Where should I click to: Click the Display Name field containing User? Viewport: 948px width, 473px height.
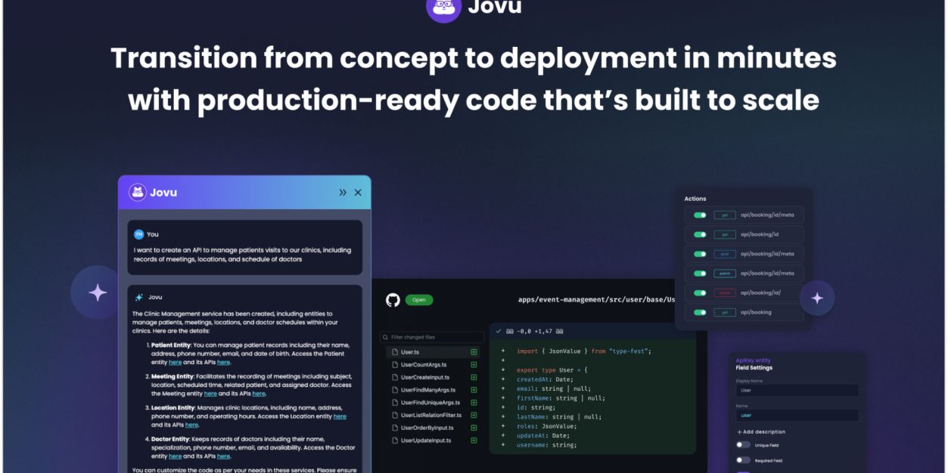[x=797, y=391]
